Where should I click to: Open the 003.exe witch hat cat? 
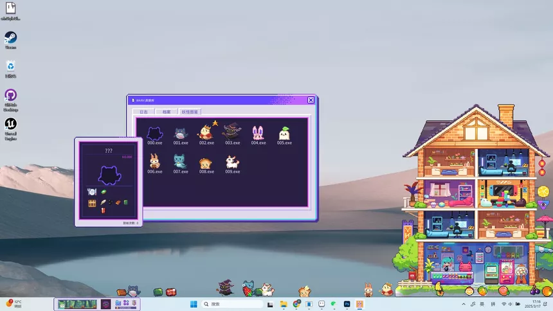(x=231, y=132)
